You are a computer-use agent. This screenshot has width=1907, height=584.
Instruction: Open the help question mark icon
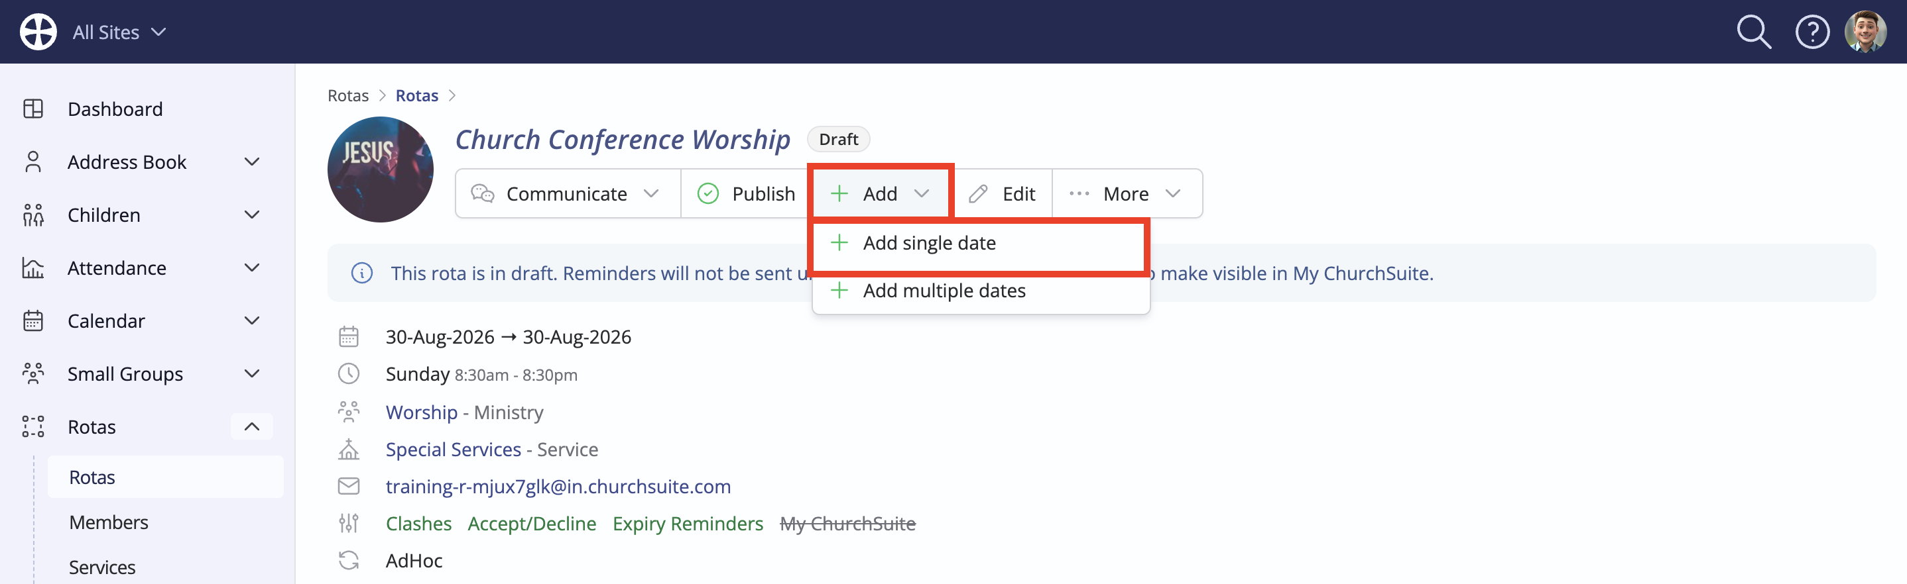1812,32
